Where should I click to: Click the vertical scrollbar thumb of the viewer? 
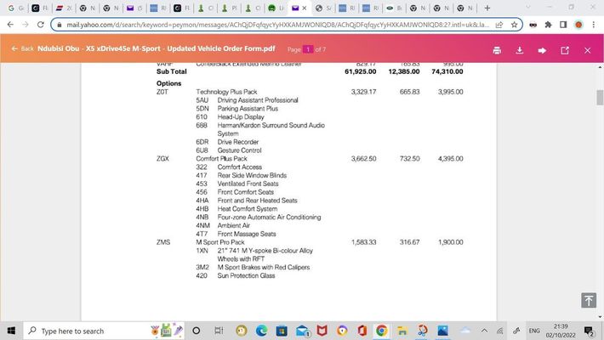coord(600,97)
